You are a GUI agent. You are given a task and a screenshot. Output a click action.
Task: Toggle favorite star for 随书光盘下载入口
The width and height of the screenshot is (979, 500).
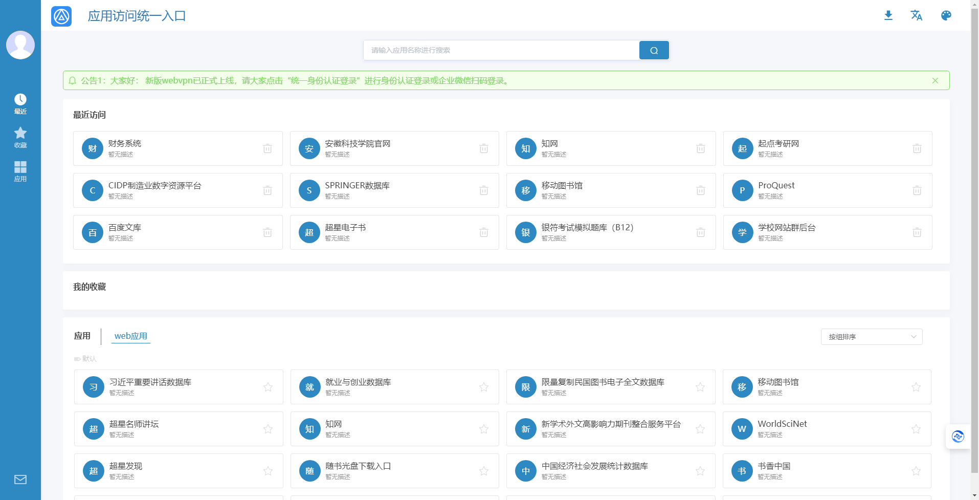point(484,471)
